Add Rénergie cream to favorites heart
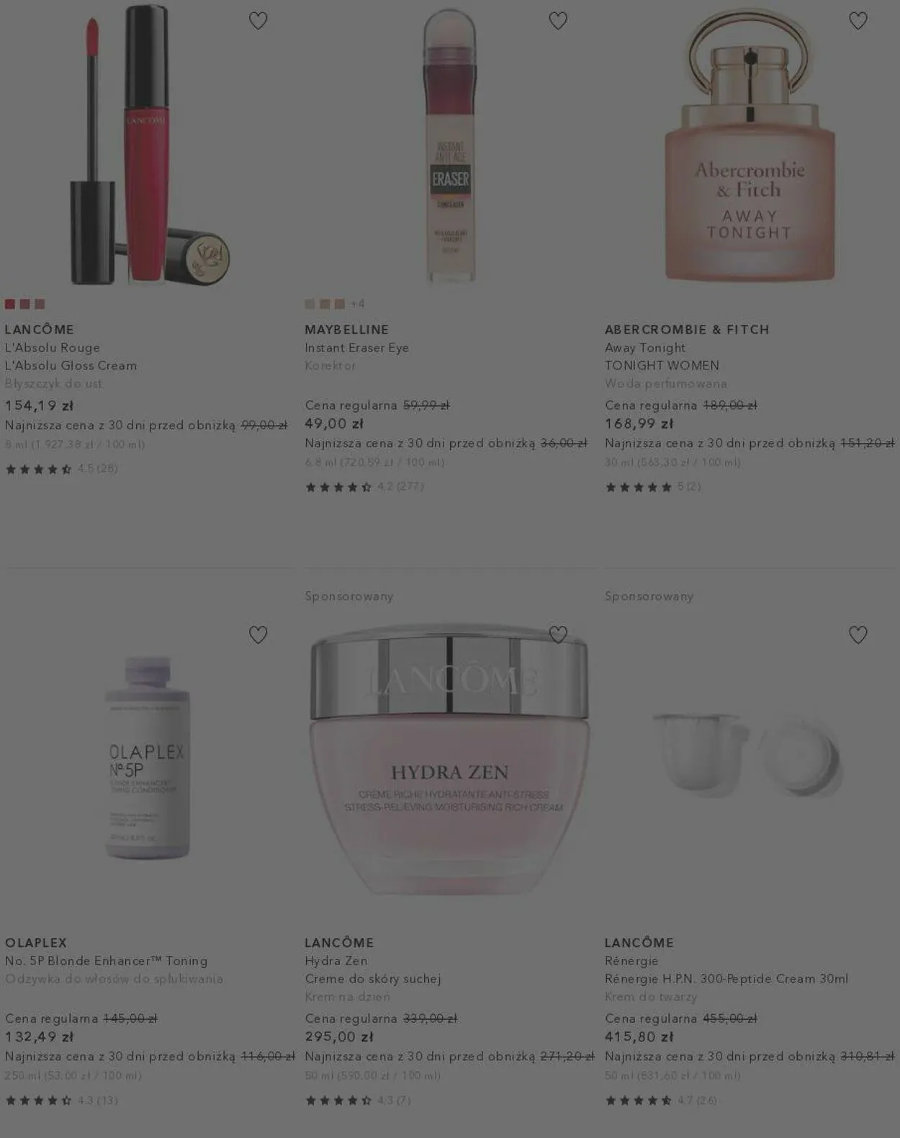The height and width of the screenshot is (1138, 900). 858,635
